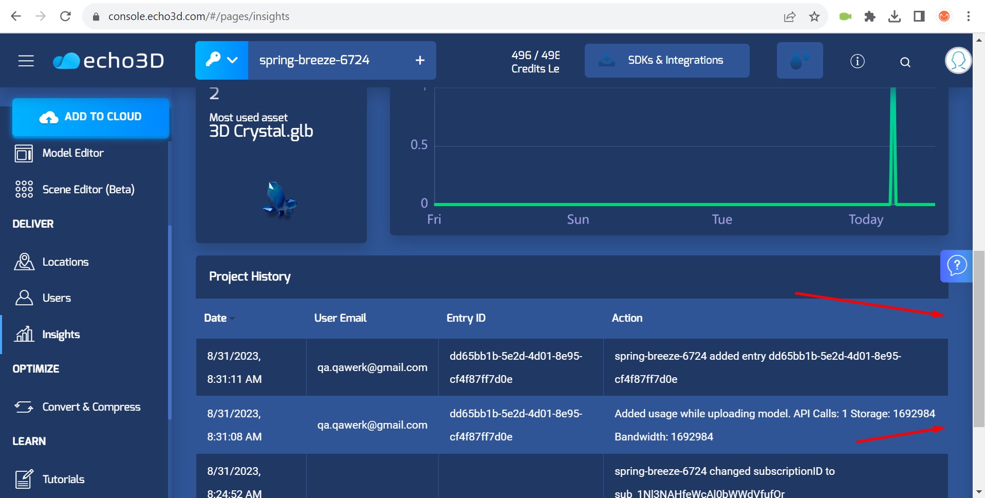The height and width of the screenshot is (498, 985).
Task: Click the scrollbar up arrow
Action: (979, 40)
